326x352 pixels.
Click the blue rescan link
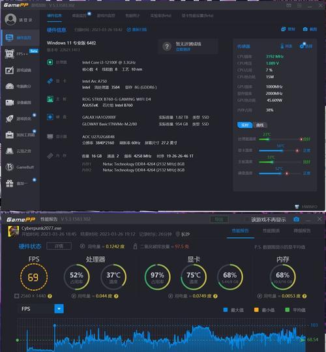[137, 29]
